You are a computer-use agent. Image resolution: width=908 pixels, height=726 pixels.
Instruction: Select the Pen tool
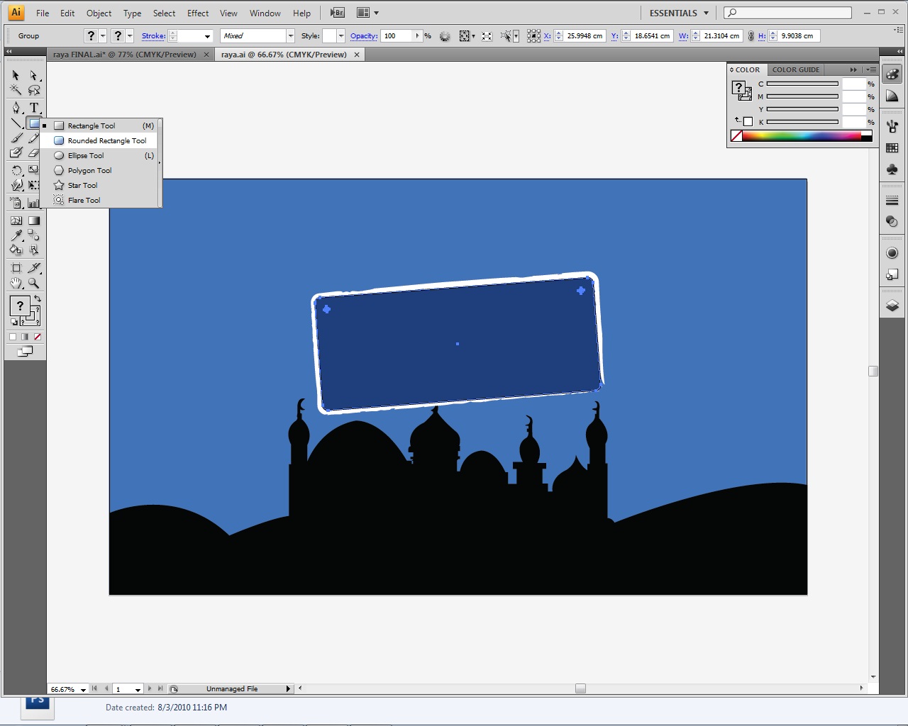16,108
